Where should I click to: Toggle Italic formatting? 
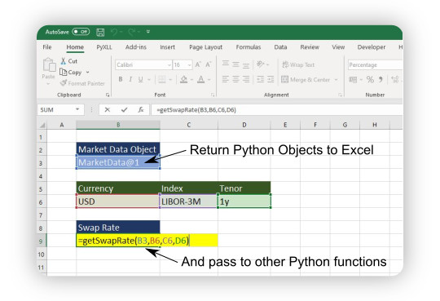pos(130,80)
